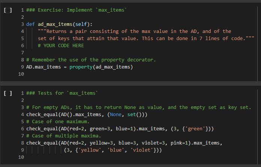Click docstring line starting '"""Returns a pair'
This screenshot has height=167, width=261.
(135, 31)
